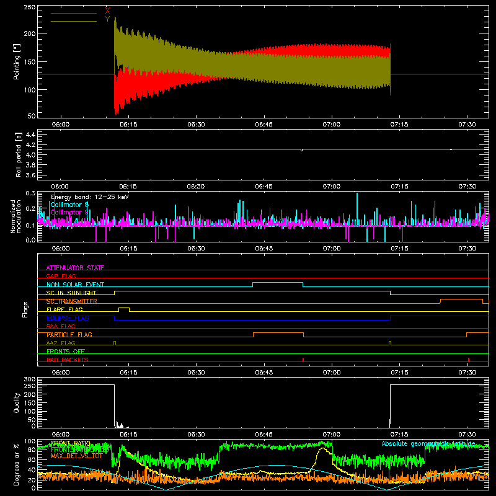Select the orange MAX_DET_VS_TOT legend label
This screenshot has width=496, height=496.
click(76, 456)
